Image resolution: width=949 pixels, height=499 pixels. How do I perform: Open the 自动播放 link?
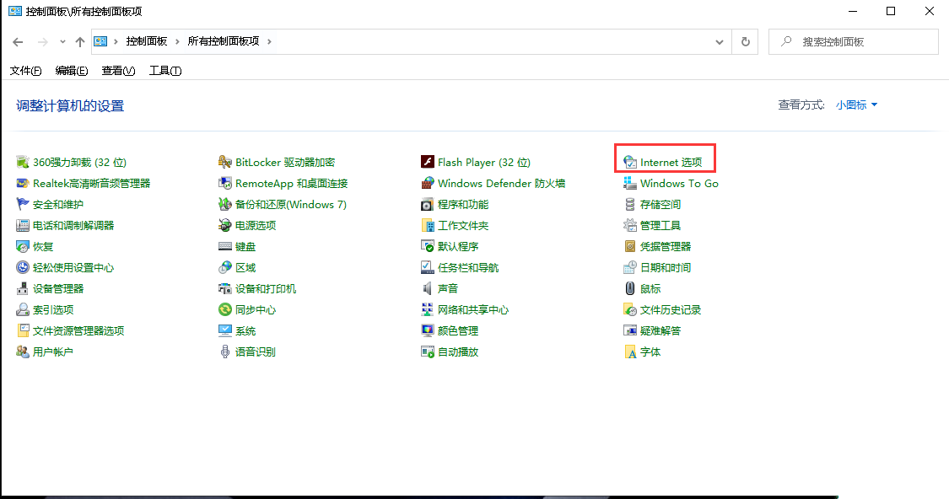458,352
